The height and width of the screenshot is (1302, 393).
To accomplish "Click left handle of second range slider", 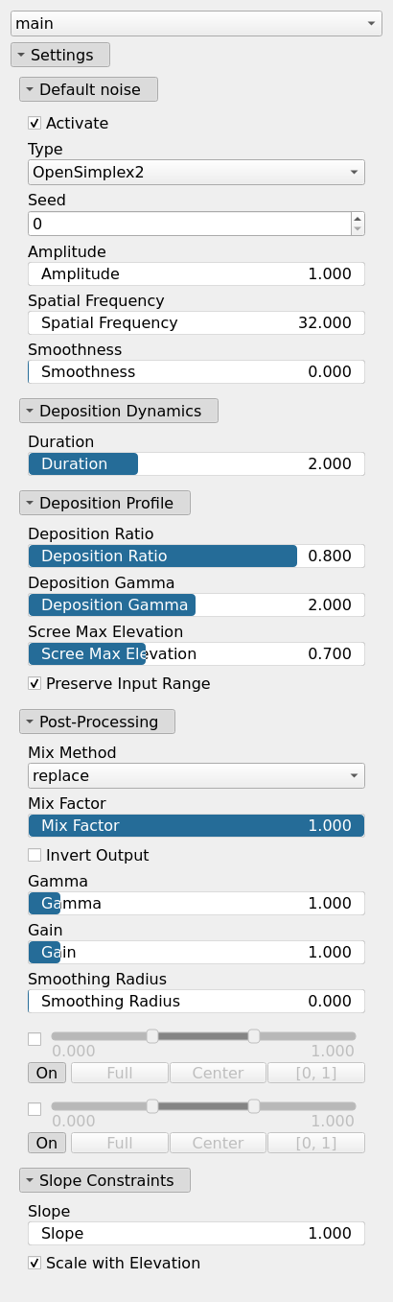I will (x=151, y=1105).
